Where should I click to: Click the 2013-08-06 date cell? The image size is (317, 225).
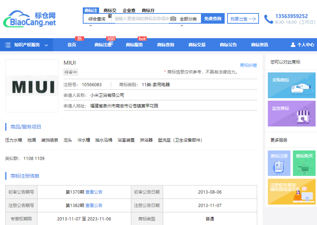210,192
